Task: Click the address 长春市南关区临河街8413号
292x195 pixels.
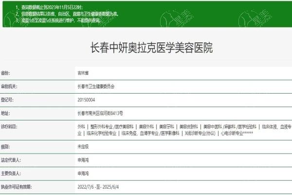Action: point(100,113)
